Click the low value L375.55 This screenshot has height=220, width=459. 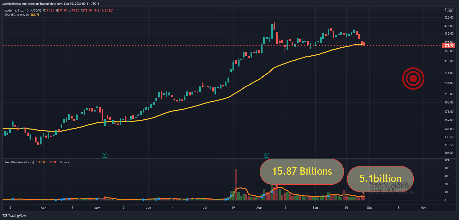click(x=74, y=11)
